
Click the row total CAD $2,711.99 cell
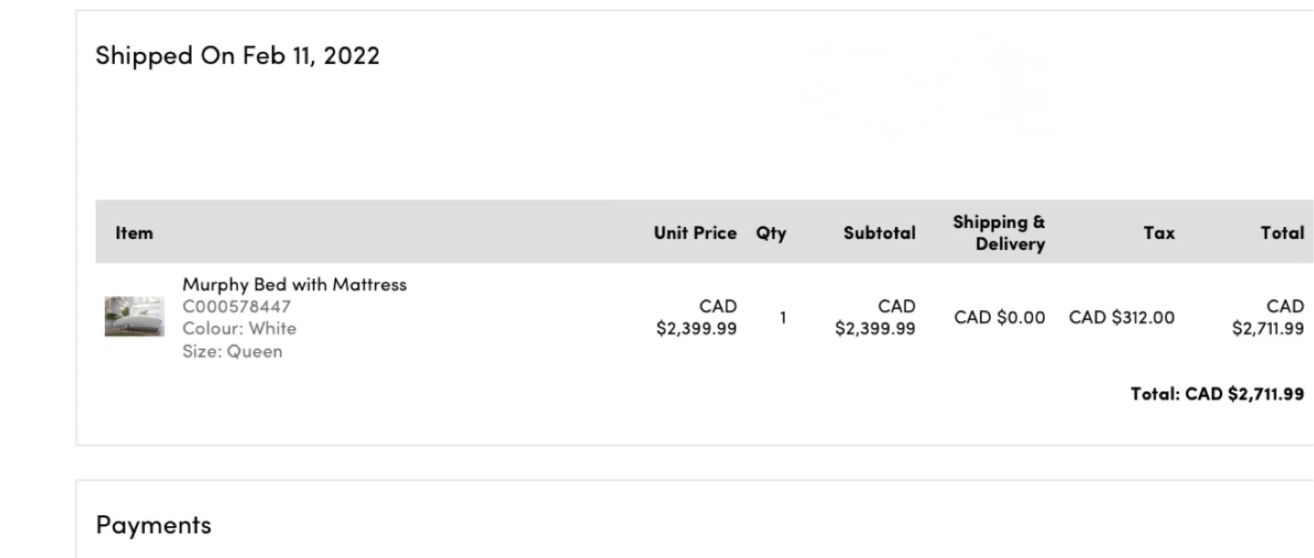1267,317
